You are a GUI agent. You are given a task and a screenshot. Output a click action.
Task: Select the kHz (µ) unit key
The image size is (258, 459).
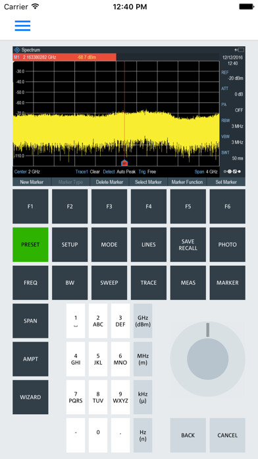tap(143, 397)
